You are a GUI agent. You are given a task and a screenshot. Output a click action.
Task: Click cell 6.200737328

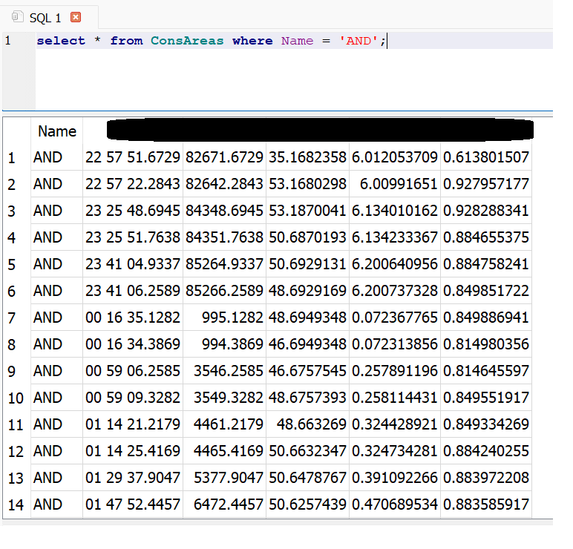(395, 291)
